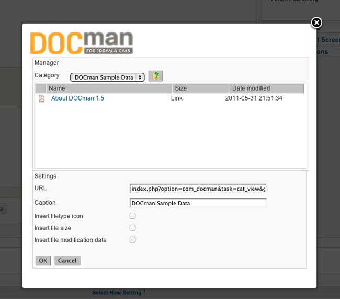The image size is (340, 299).
Task: Enable Insert file size checkbox
Action: [132, 228]
